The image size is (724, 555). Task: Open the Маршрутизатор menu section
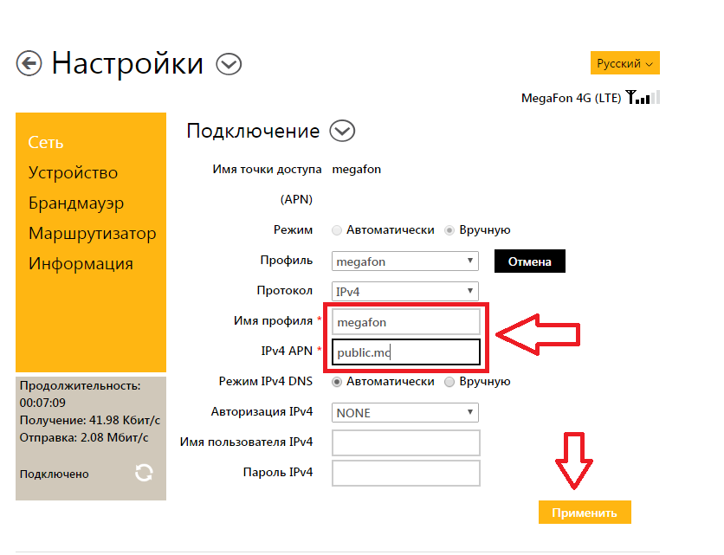tap(93, 233)
